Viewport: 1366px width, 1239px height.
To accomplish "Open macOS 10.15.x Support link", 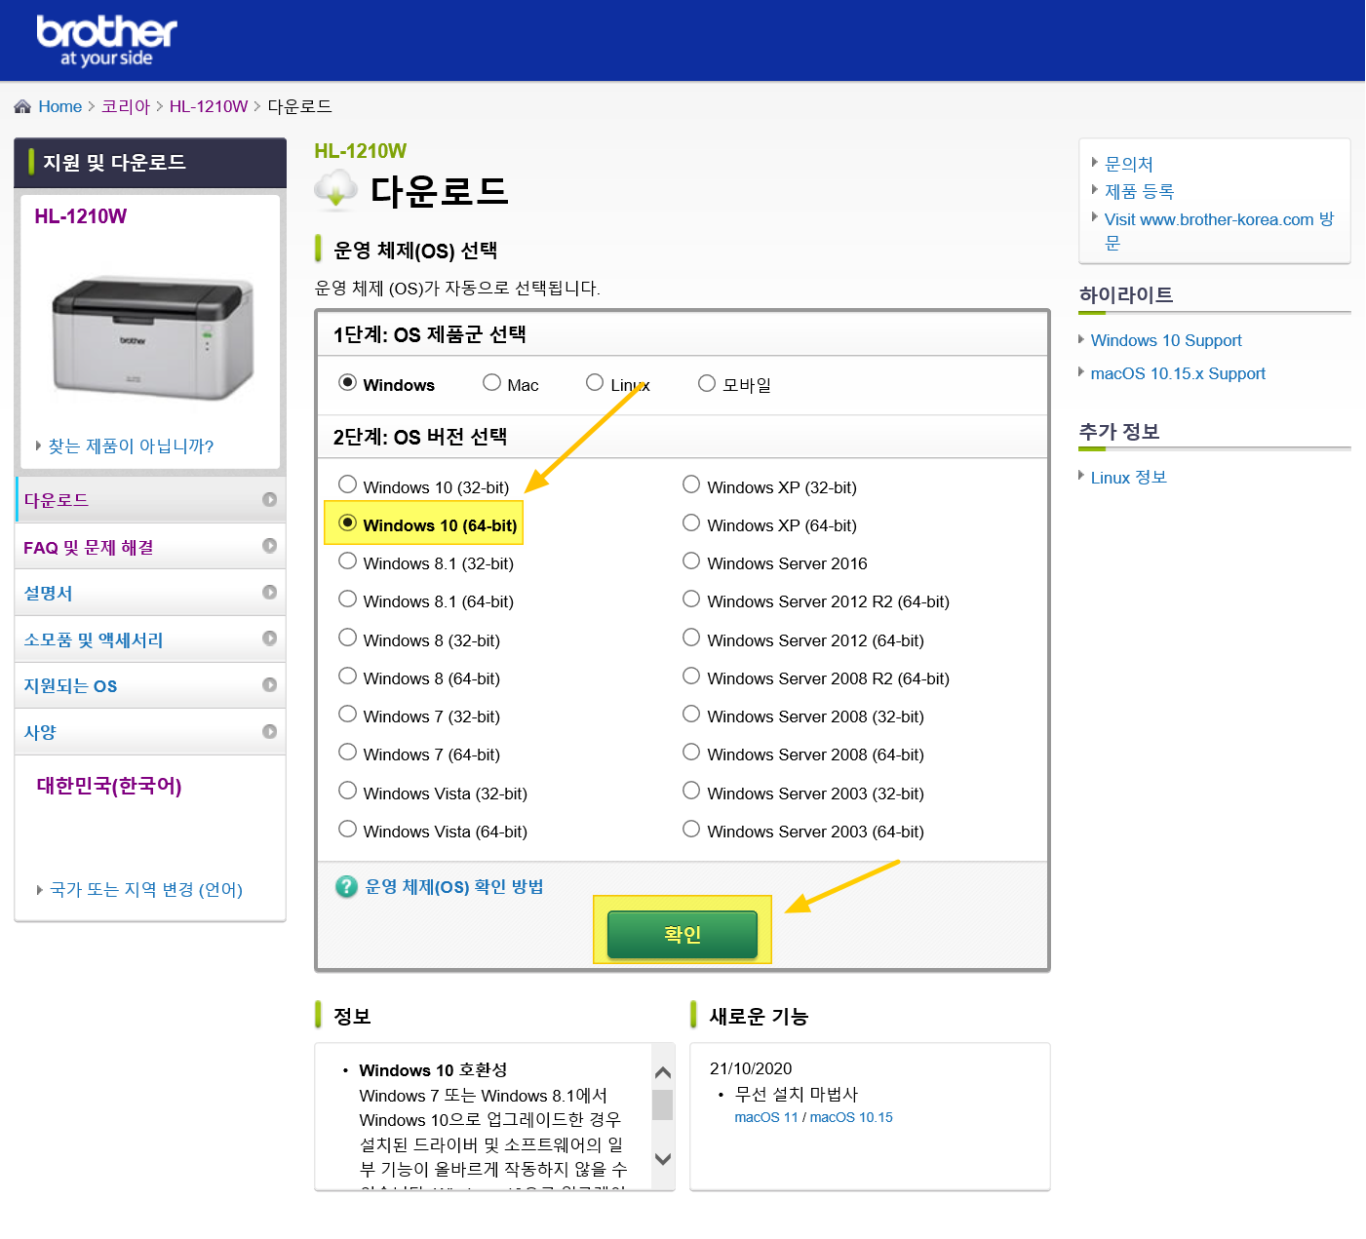I will tap(1178, 373).
